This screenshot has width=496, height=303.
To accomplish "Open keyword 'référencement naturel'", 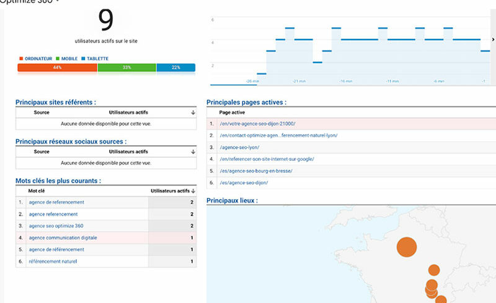I will coord(53,261).
